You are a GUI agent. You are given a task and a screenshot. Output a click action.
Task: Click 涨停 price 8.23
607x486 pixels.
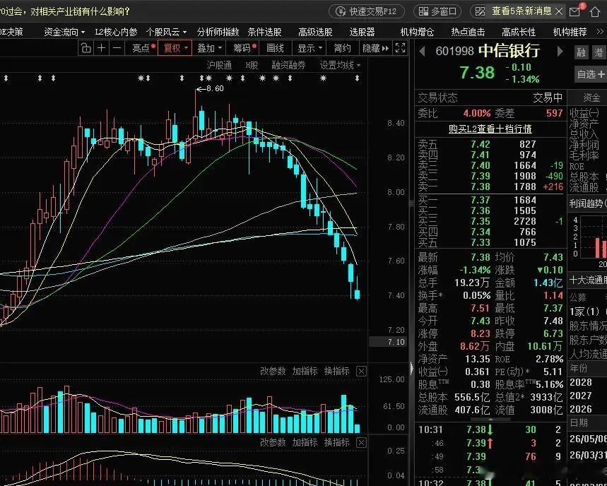(x=480, y=333)
